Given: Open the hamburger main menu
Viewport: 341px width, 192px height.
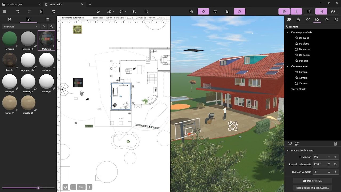Looking at the screenshot, I should (x=4, y=11).
